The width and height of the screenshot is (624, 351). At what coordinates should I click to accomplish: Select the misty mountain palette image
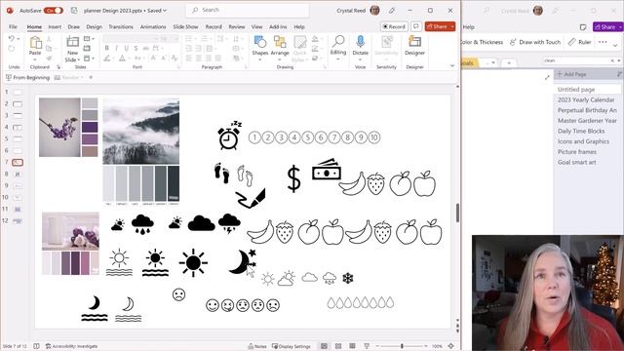click(140, 152)
